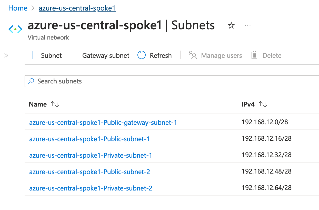Open azure-us-central-spoke1-Private-subnet-2
The height and width of the screenshot is (210, 319).
[x=91, y=188]
